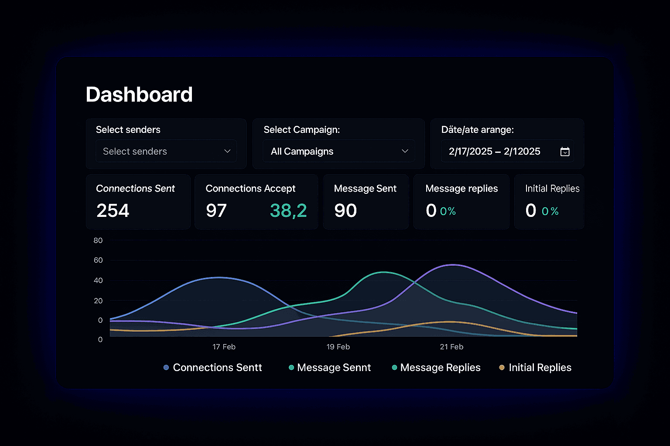The height and width of the screenshot is (446, 670).
Task: Toggle the Message Sennt legend dot
Action: 291,368
